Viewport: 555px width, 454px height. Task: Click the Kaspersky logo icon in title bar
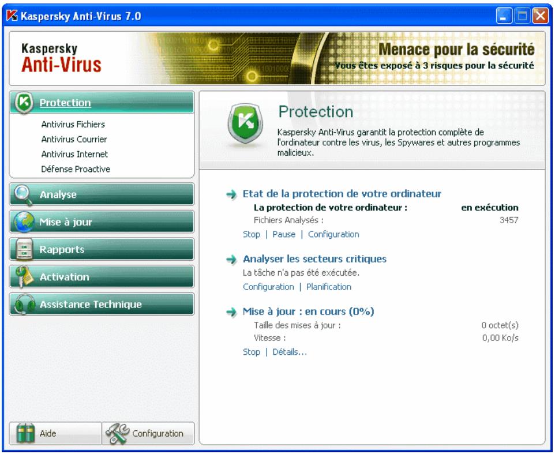click(12, 16)
